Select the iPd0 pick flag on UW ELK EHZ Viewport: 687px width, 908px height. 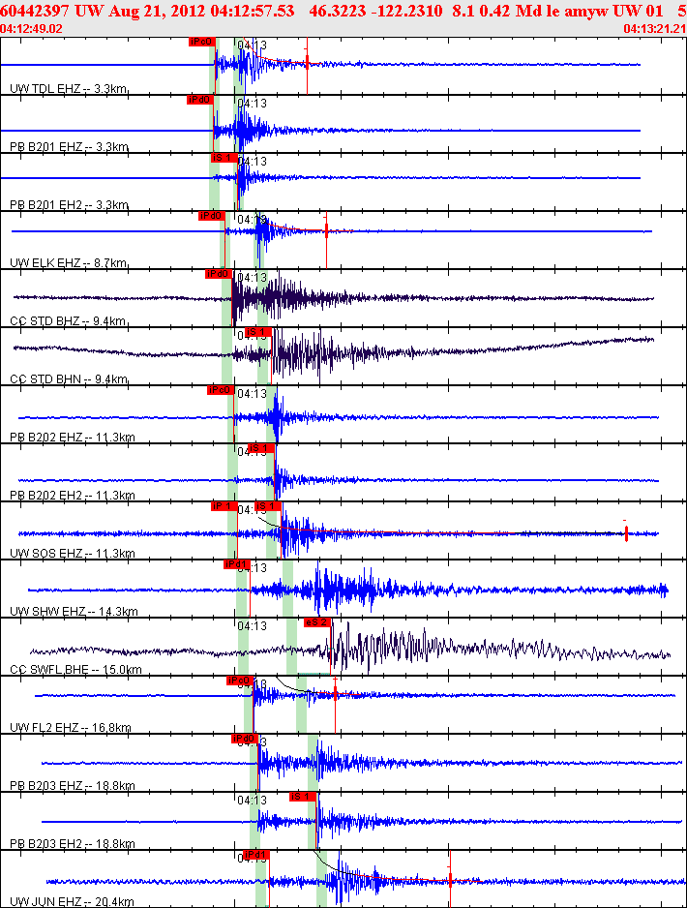(211, 216)
